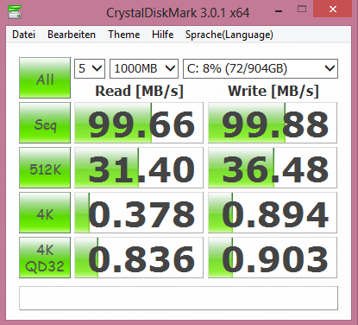Open the 1000MB test size dropdown
The height and width of the screenshot is (325, 358).
point(144,68)
